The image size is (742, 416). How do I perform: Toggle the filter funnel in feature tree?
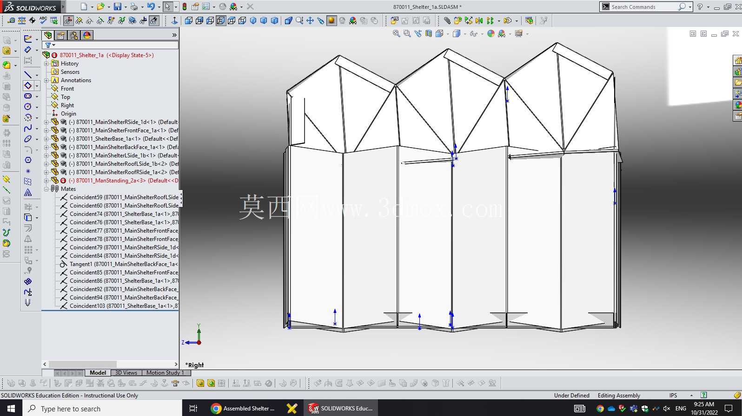48,45
